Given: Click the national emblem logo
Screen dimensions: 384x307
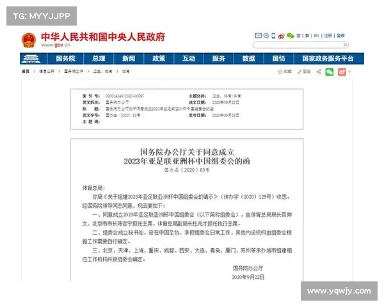Looking at the screenshot, I should pyautogui.click(x=29, y=40).
